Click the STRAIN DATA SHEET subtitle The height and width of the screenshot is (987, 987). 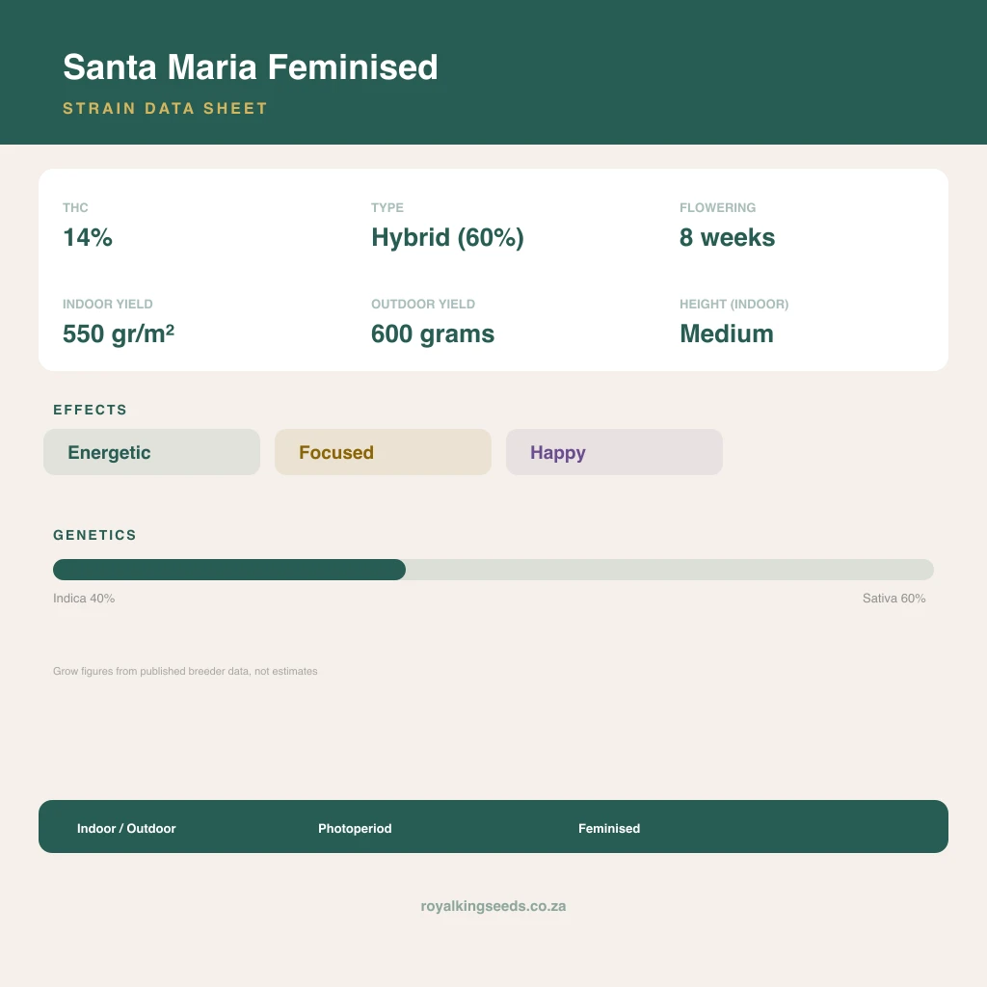pos(165,108)
